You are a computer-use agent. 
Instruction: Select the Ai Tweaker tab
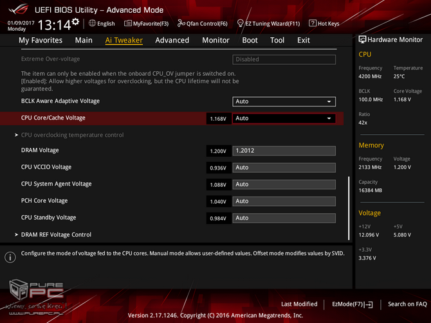pyautogui.click(x=124, y=40)
